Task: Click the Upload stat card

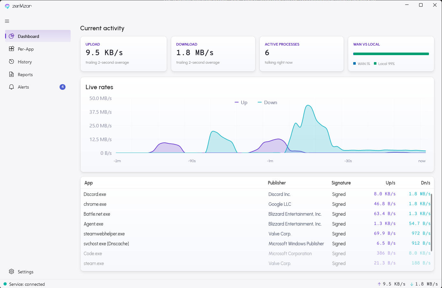Action: coord(124,54)
